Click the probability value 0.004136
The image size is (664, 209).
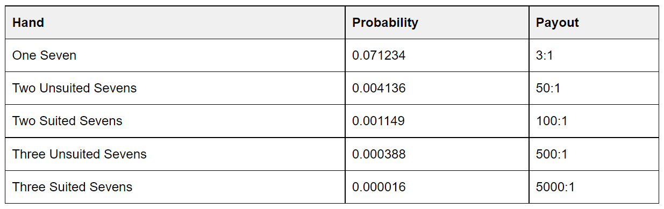click(379, 88)
